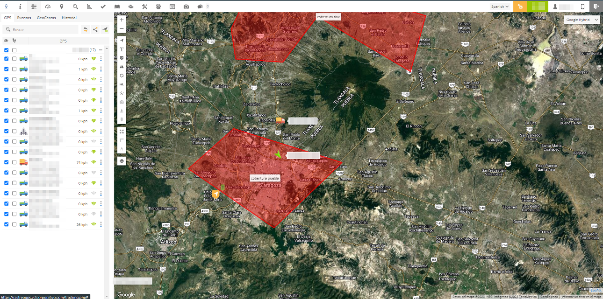Toggle follow checkbox of the 74 kph row
The width and height of the screenshot is (603, 299).
pos(14,162)
